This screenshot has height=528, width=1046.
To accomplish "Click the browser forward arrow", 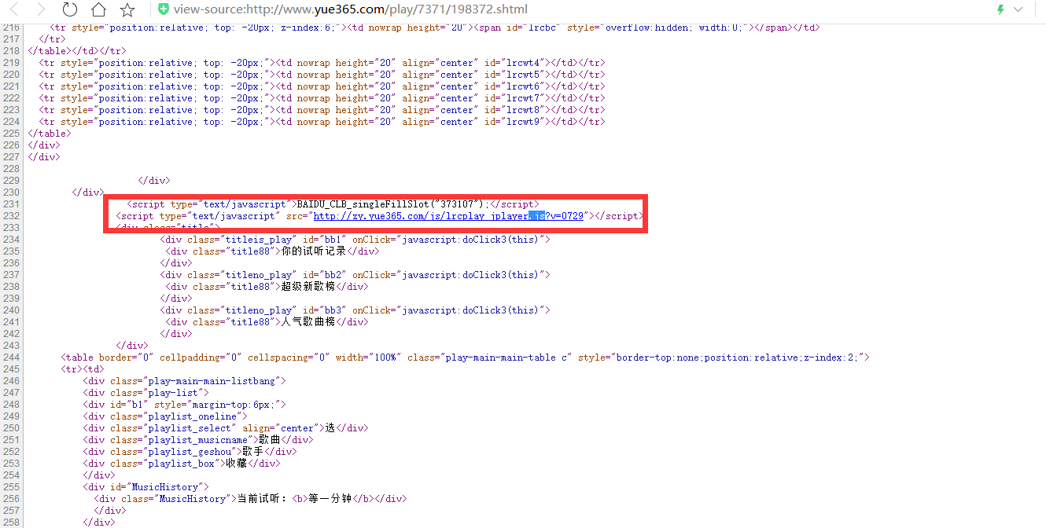I will pyautogui.click(x=41, y=10).
